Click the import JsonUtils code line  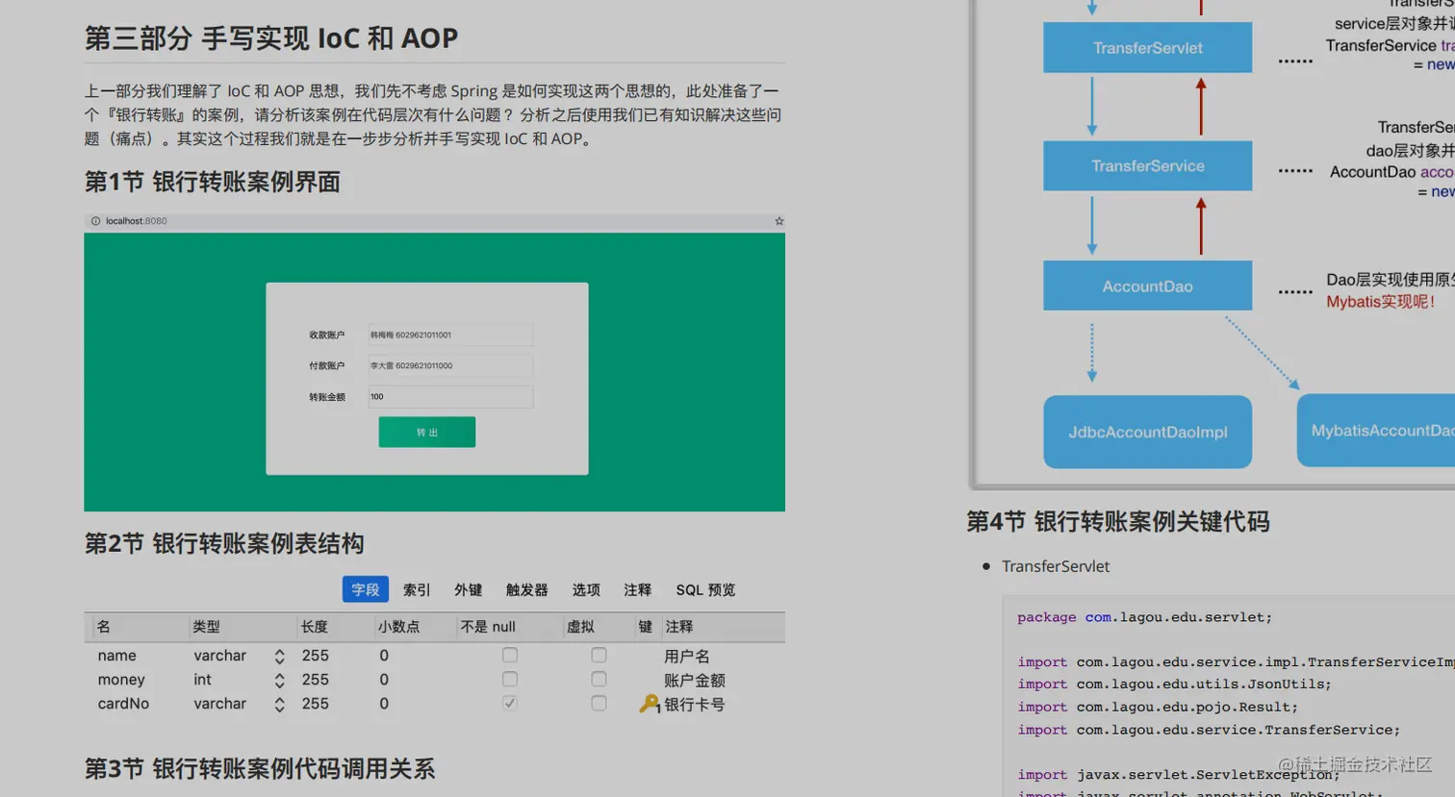(x=1174, y=685)
